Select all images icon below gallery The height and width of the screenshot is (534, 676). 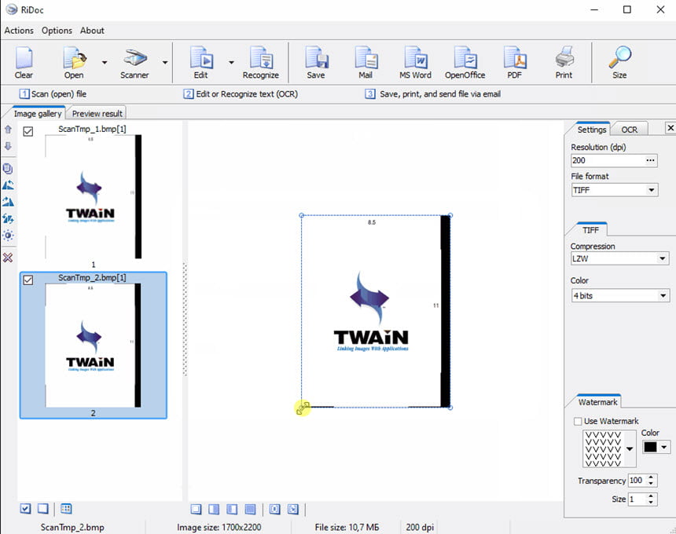click(x=25, y=509)
